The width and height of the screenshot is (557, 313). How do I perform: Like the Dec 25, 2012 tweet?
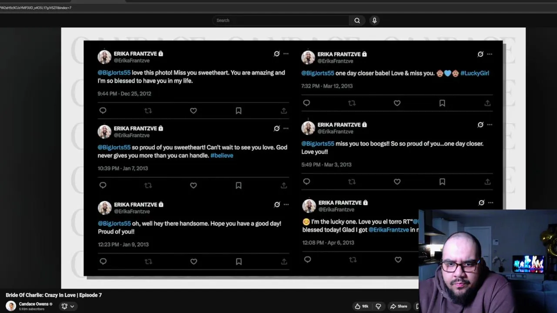(193, 110)
